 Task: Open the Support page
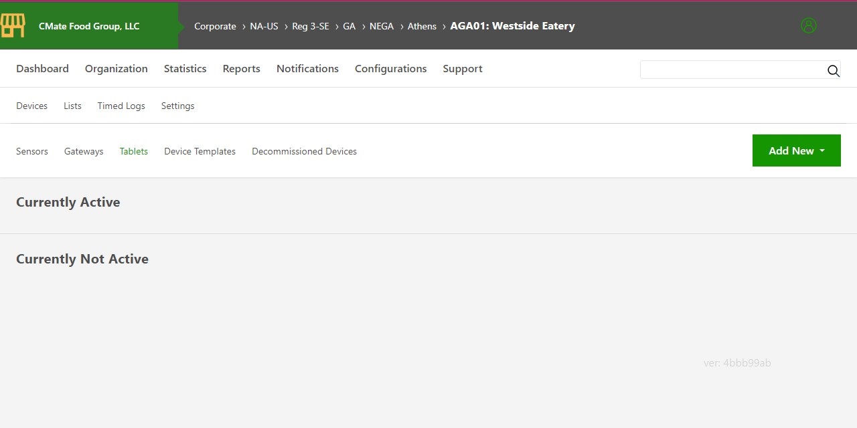click(462, 68)
